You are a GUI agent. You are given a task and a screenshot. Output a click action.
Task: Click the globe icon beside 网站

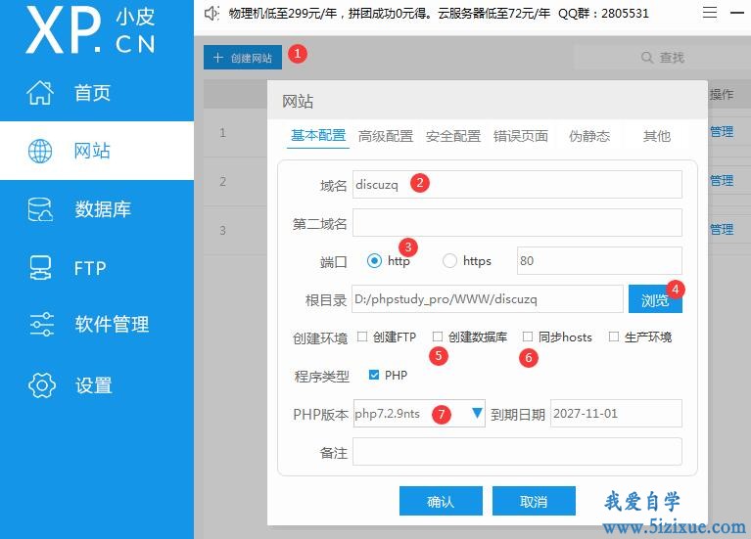pos(40,152)
